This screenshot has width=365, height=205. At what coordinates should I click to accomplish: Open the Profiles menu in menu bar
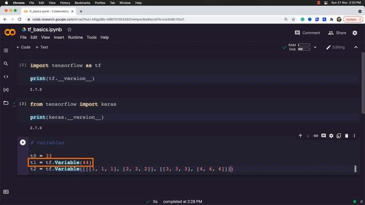(x=100, y=3)
